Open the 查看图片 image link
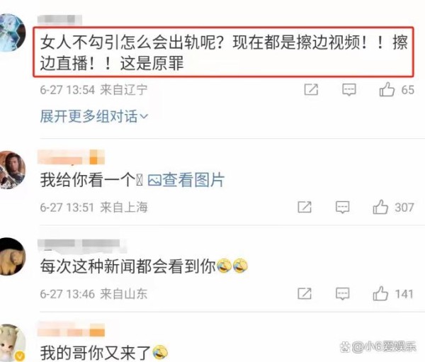 point(186,180)
